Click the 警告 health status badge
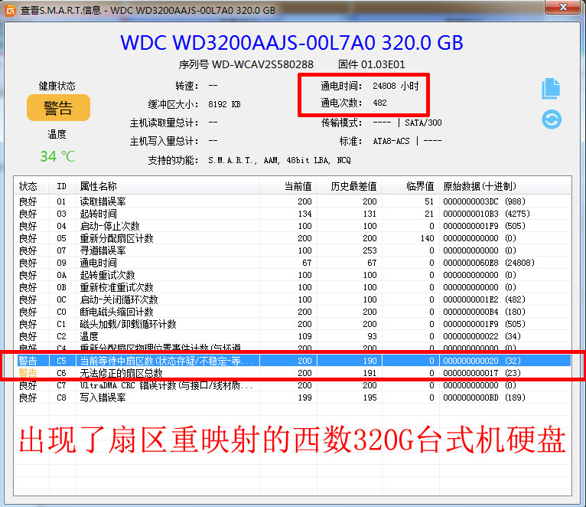 [58, 108]
